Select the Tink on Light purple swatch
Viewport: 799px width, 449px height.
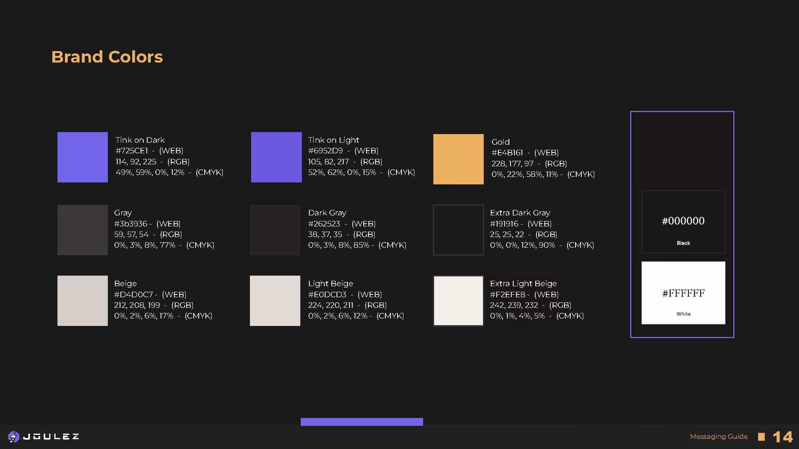pyautogui.click(x=276, y=157)
